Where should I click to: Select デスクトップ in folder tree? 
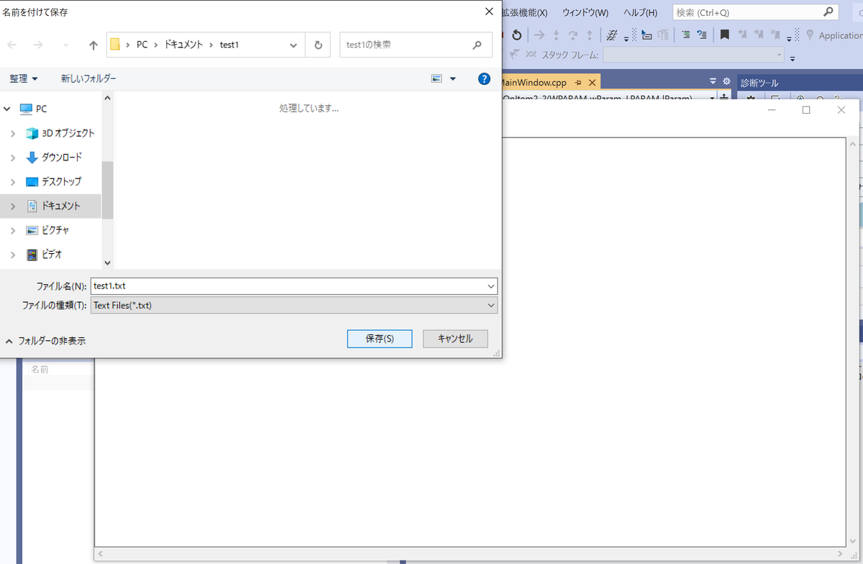[x=61, y=182]
